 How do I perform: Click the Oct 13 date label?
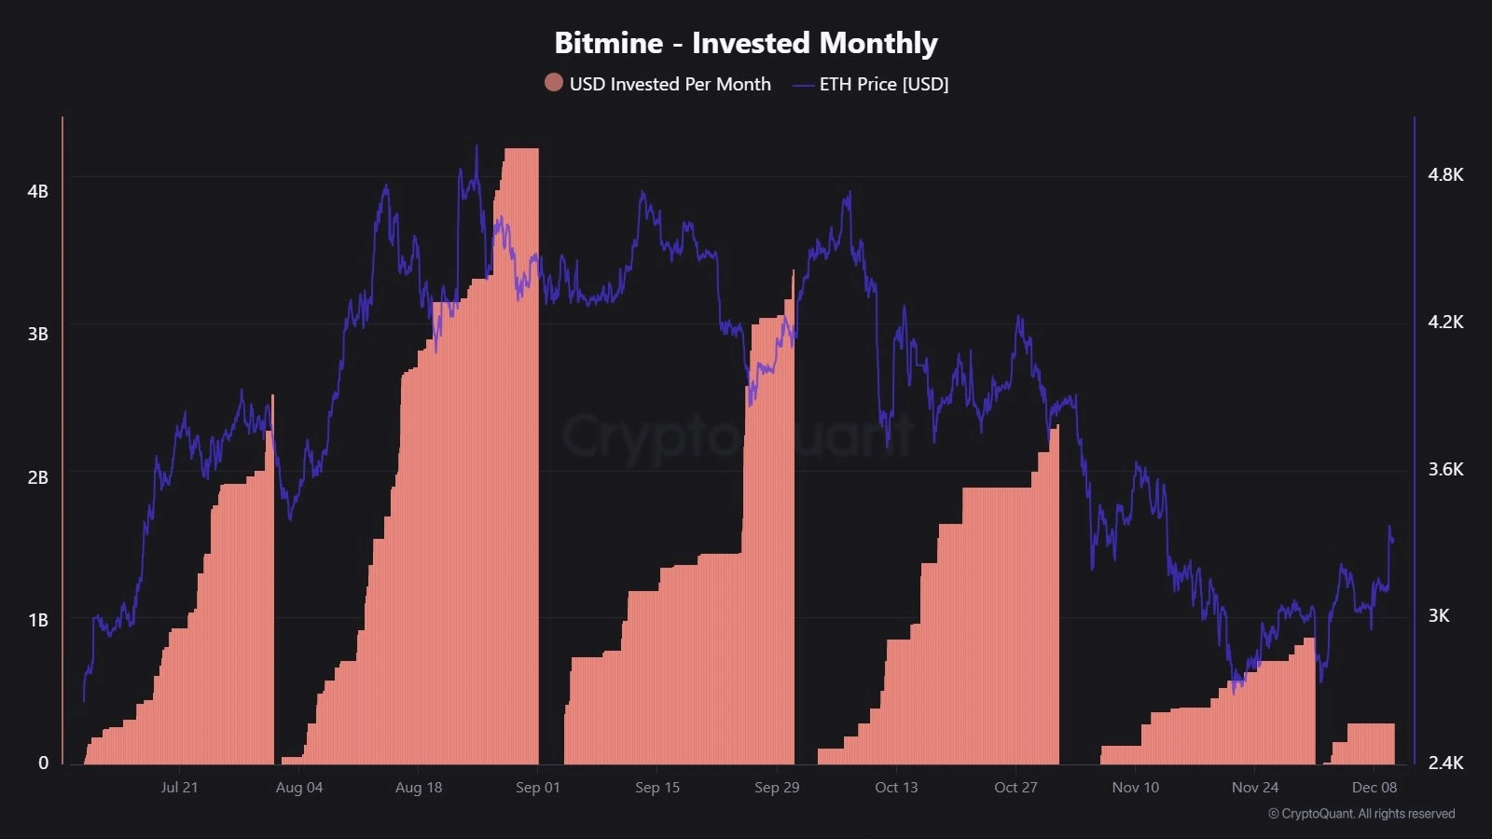click(896, 788)
